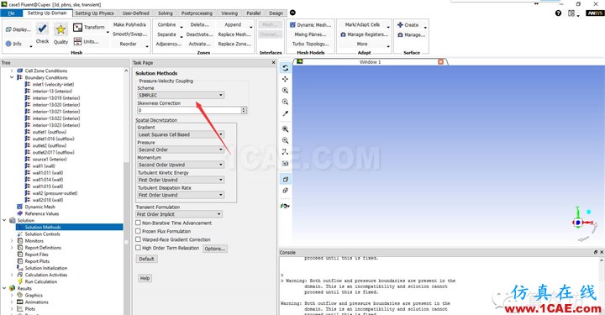The height and width of the screenshot is (315, 605).
Task: Click the rotate view tool icon
Action: coord(285,68)
